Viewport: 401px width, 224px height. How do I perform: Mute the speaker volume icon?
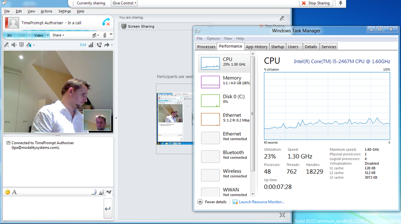[x=14, y=45]
